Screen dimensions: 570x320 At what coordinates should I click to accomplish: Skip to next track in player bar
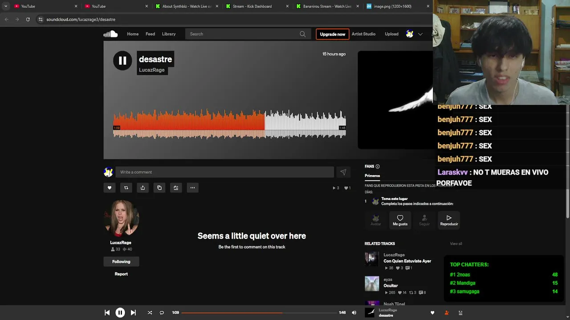tap(133, 312)
